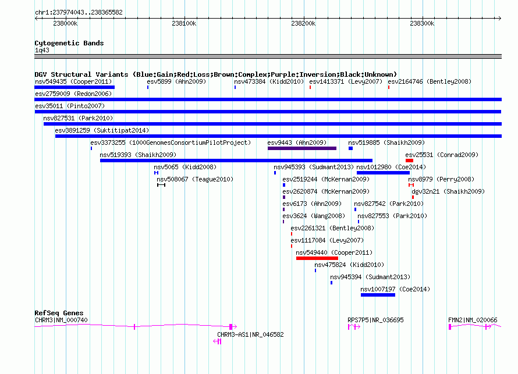Open the CHRM3|NM_000740 gene label
Viewport: 518px width, 374px height.
[x=61, y=320]
